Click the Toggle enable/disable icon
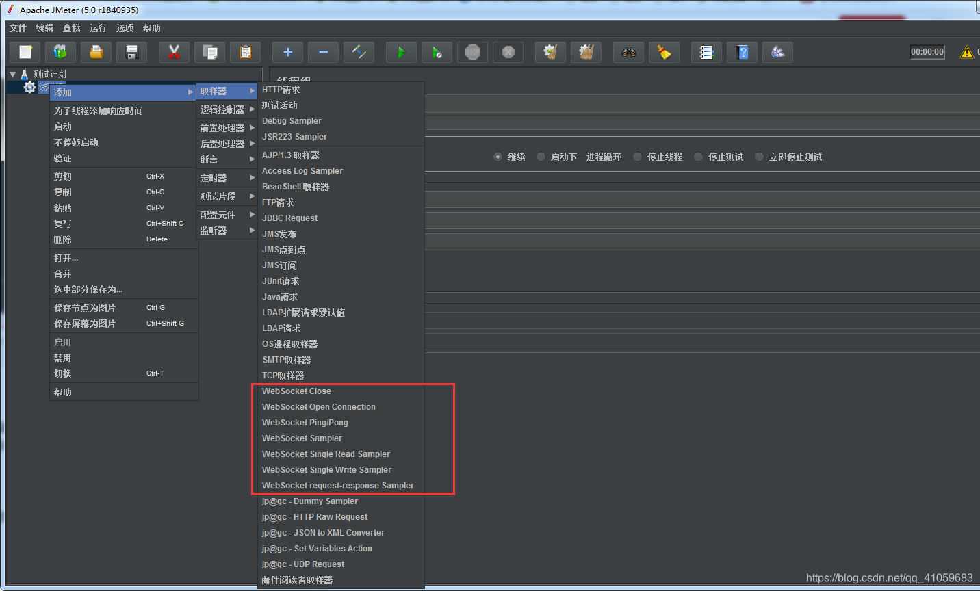Screen dimensions: 980x591 359,52
